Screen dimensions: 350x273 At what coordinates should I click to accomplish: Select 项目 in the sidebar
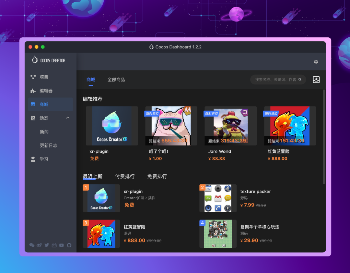[44, 77]
